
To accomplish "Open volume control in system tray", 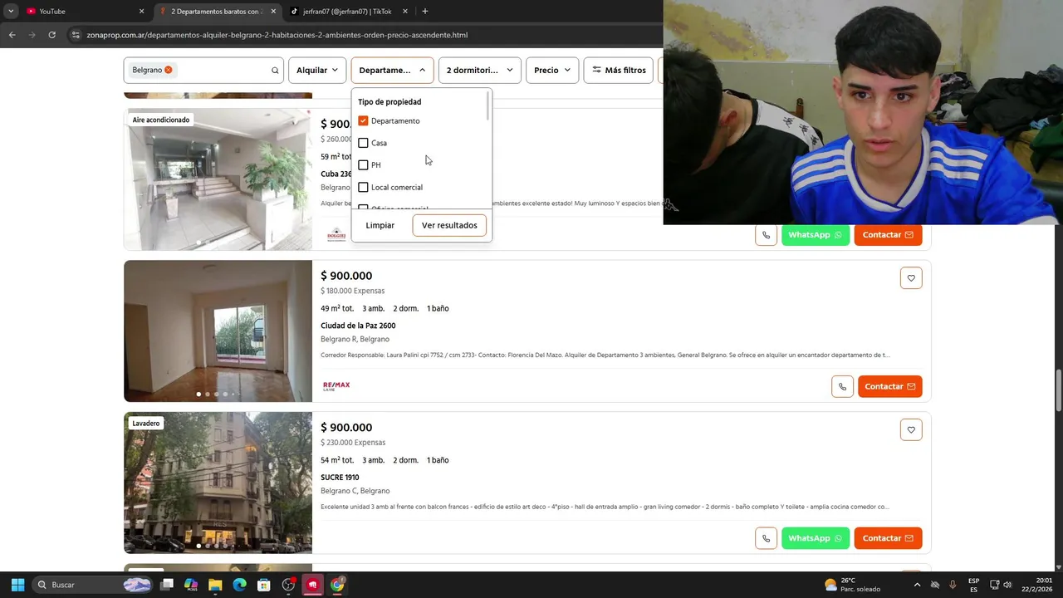I will (x=1008, y=585).
